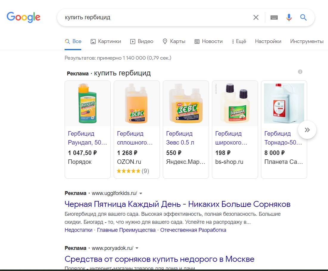Expand dropdown arrow next to poryadok.ru

[137, 248]
